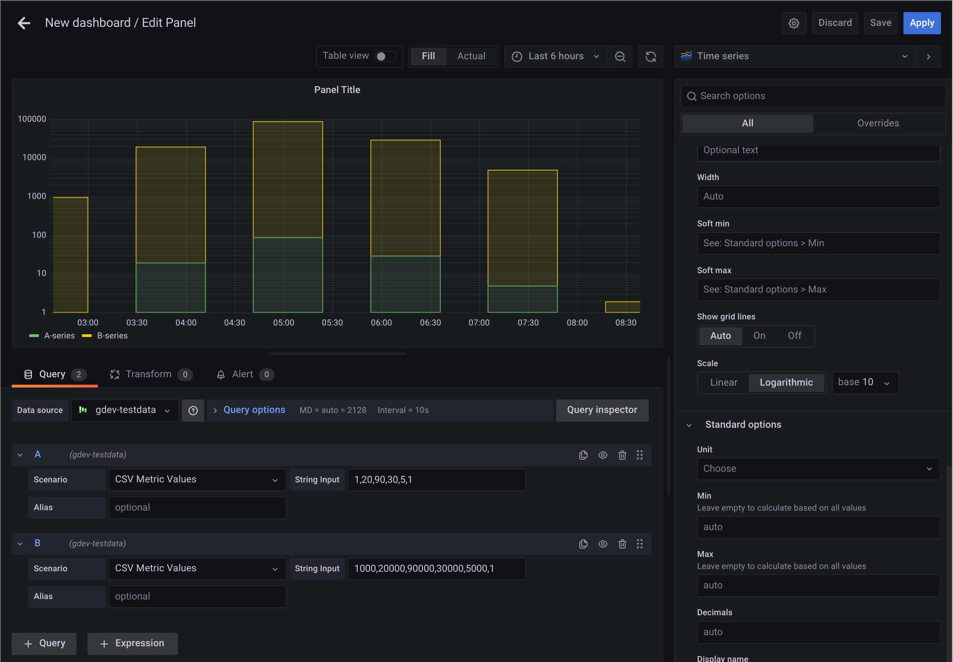
Task: Click the search icon in Search options
Action: tap(692, 96)
